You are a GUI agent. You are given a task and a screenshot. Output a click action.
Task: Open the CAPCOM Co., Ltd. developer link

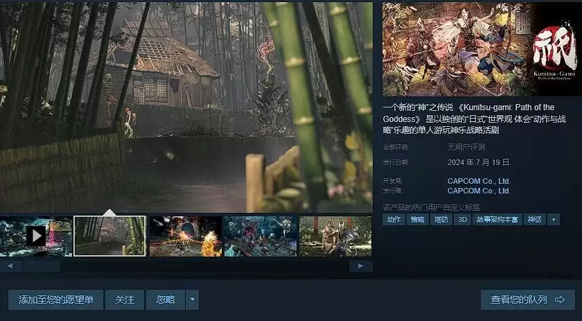click(x=479, y=182)
